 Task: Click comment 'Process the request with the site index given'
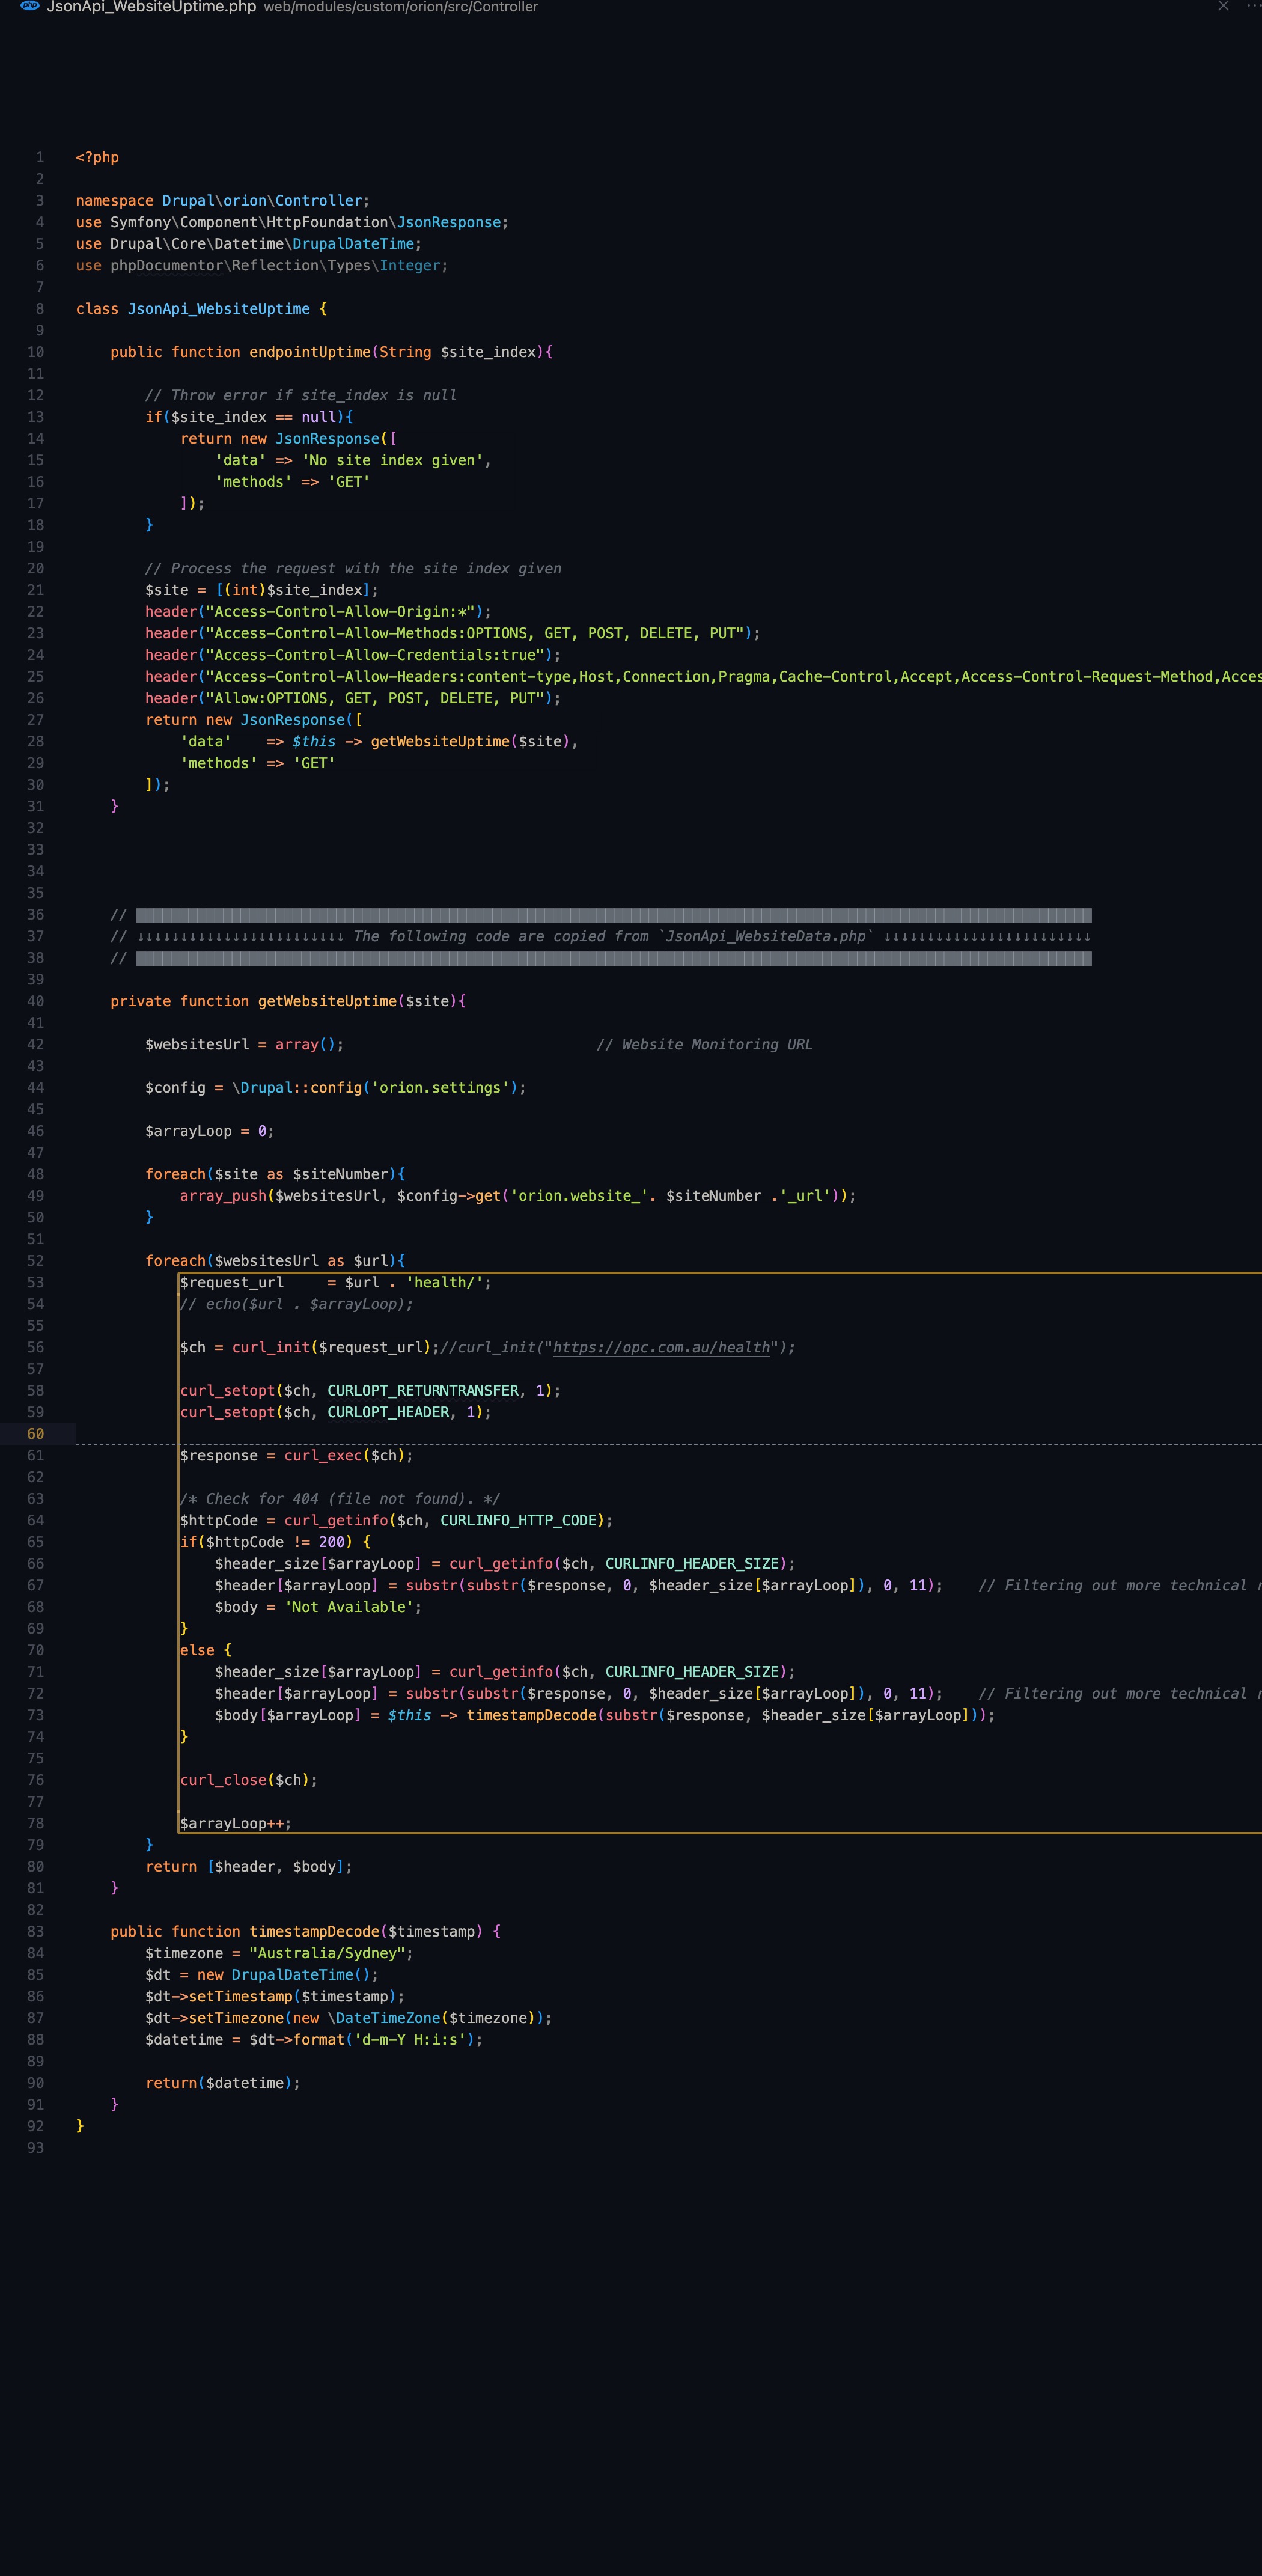tap(353, 568)
